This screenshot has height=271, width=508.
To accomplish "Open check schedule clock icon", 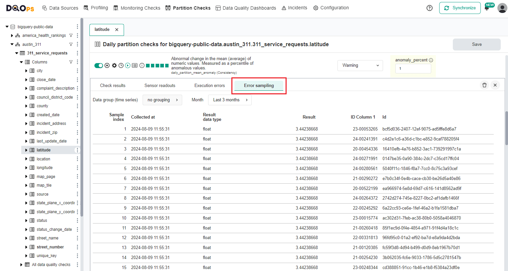I will pyautogui.click(x=121, y=65).
